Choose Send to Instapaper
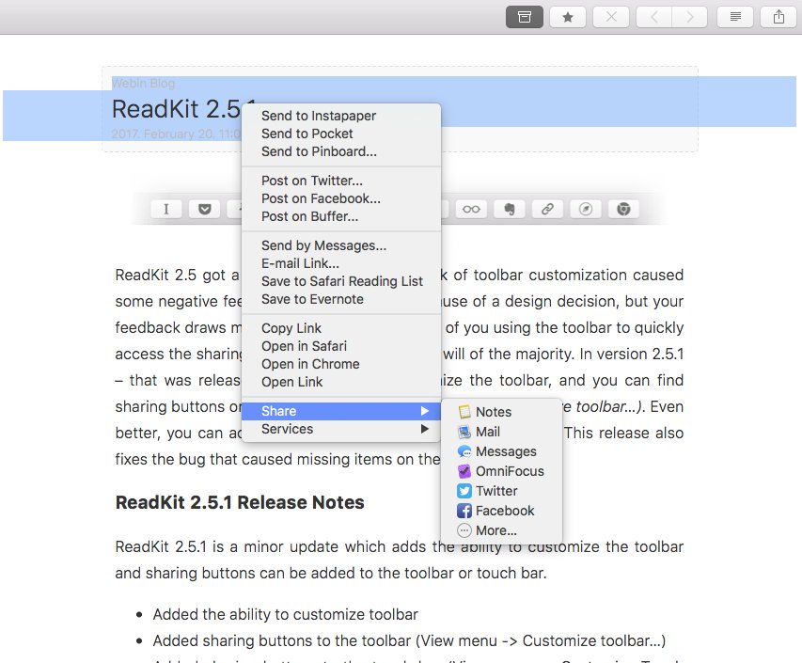Screen dimensions: 802x663 click(341, 116)
